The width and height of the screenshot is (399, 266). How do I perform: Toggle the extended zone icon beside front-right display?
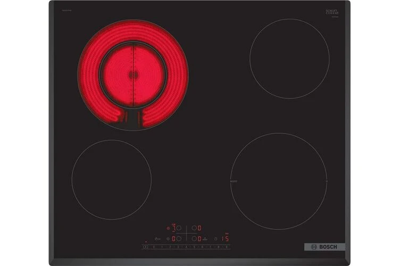coord(205,239)
